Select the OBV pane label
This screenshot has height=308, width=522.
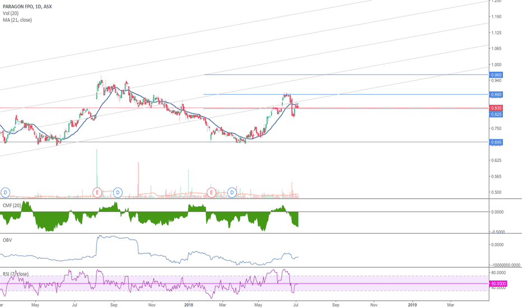coord(7,240)
